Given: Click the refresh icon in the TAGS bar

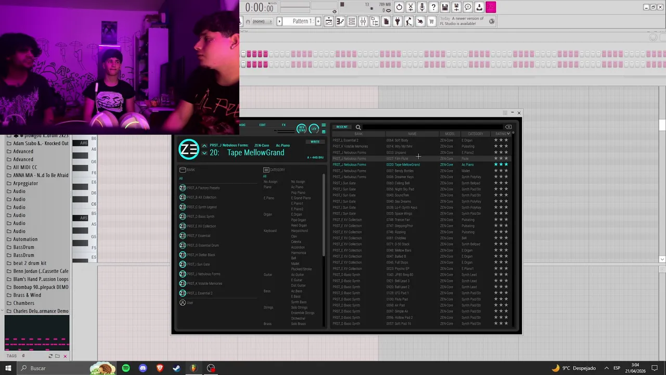Looking at the screenshot, I should (x=50, y=356).
